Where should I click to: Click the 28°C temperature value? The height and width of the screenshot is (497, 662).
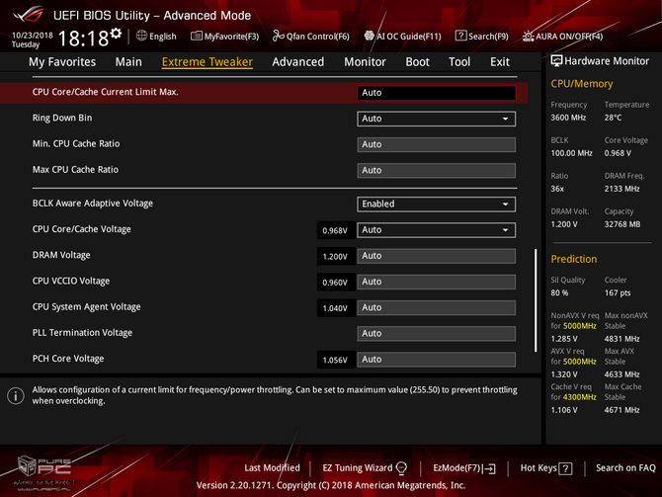(613, 118)
